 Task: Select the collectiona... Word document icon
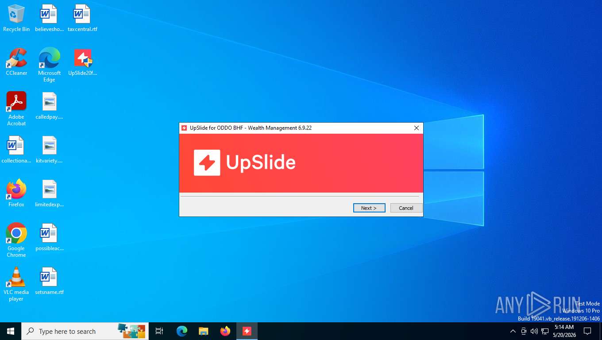tap(16, 150)
